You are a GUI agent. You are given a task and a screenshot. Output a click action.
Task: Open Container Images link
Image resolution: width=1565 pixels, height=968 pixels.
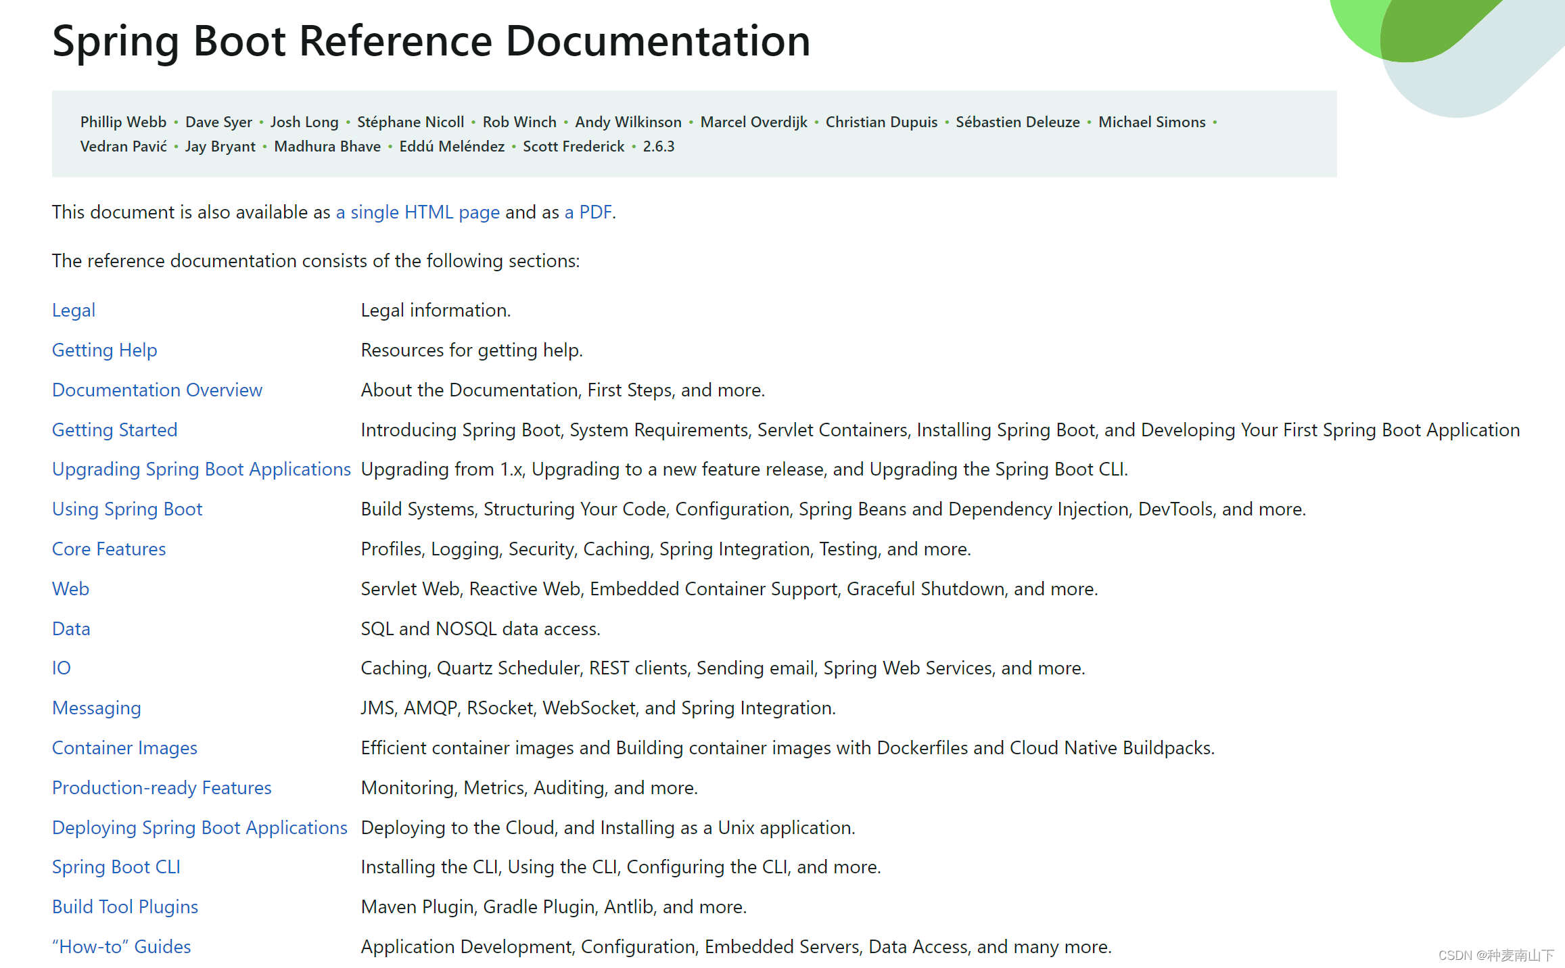pyautogui.click(x=124, y=748)
